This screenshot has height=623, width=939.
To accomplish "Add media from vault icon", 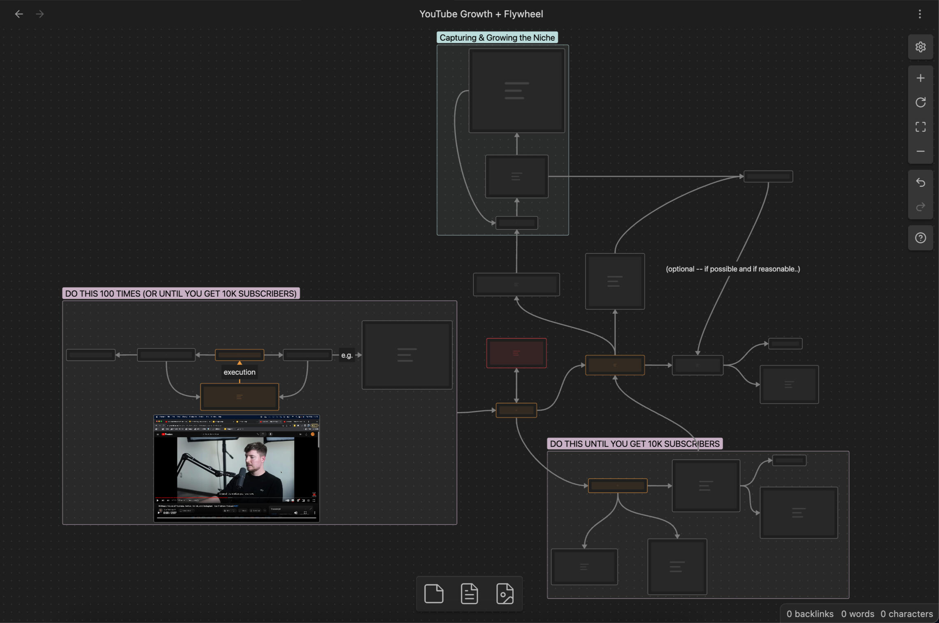I will [504, 593].
